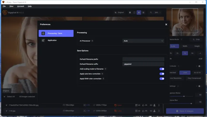
Task: Click help icon beside RAW color correction
Action: [103, 79]
